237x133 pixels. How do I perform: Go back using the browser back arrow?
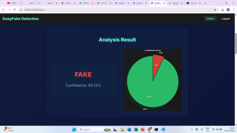coord(3,9)
